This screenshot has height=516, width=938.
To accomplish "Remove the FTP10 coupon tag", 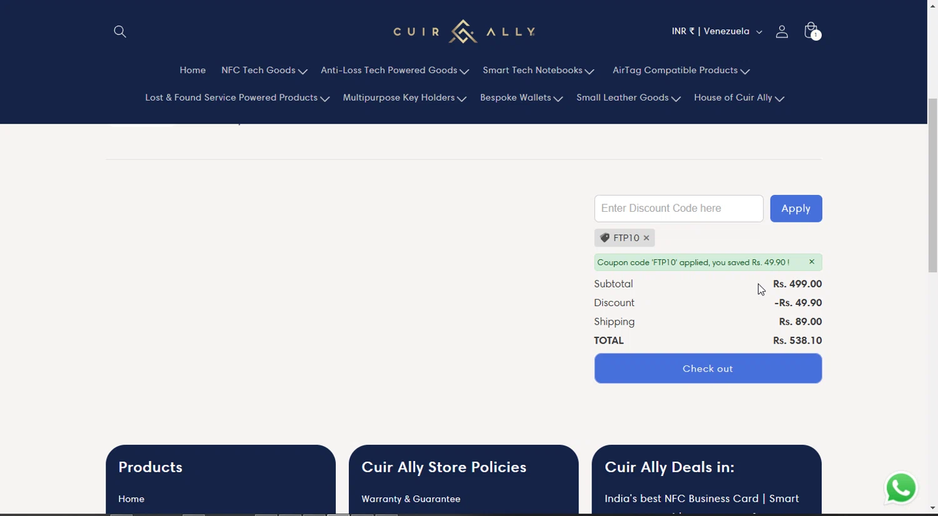I will [647, 238].
